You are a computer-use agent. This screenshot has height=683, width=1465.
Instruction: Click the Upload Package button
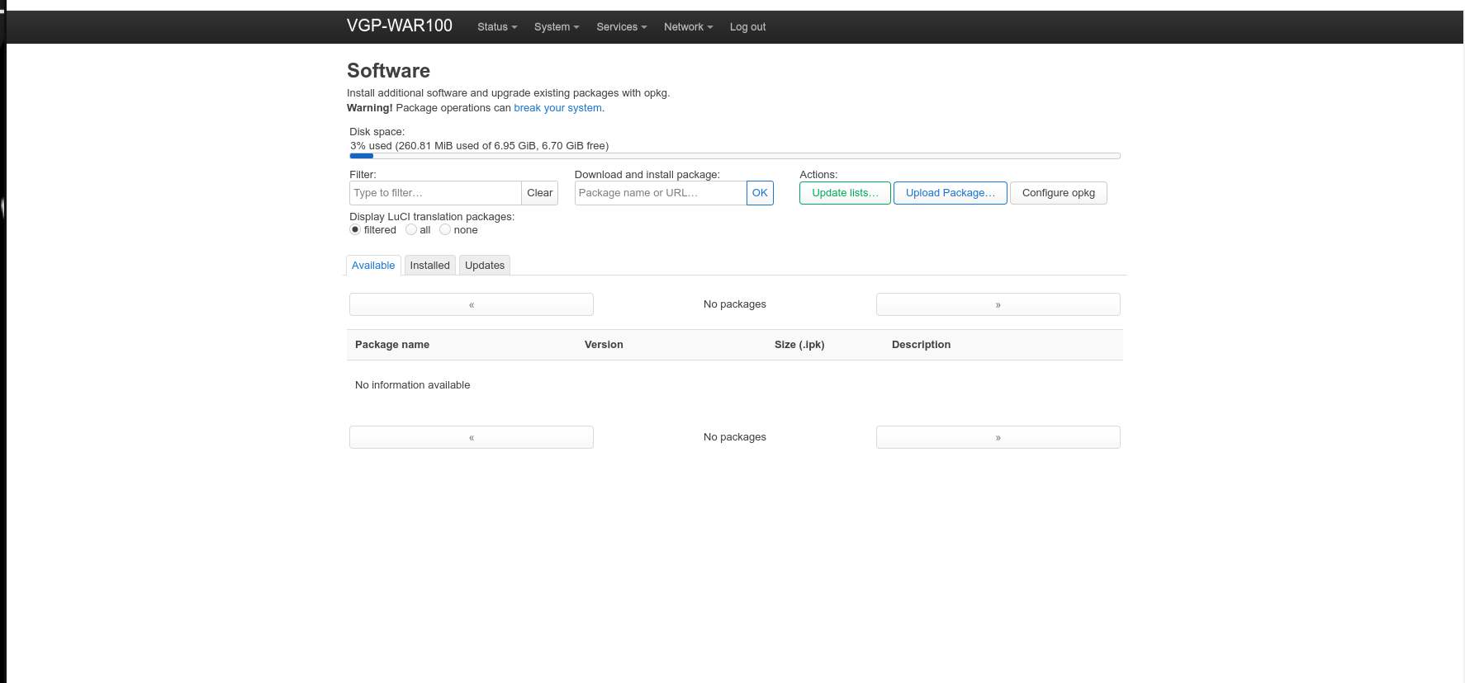coord(950,193)
